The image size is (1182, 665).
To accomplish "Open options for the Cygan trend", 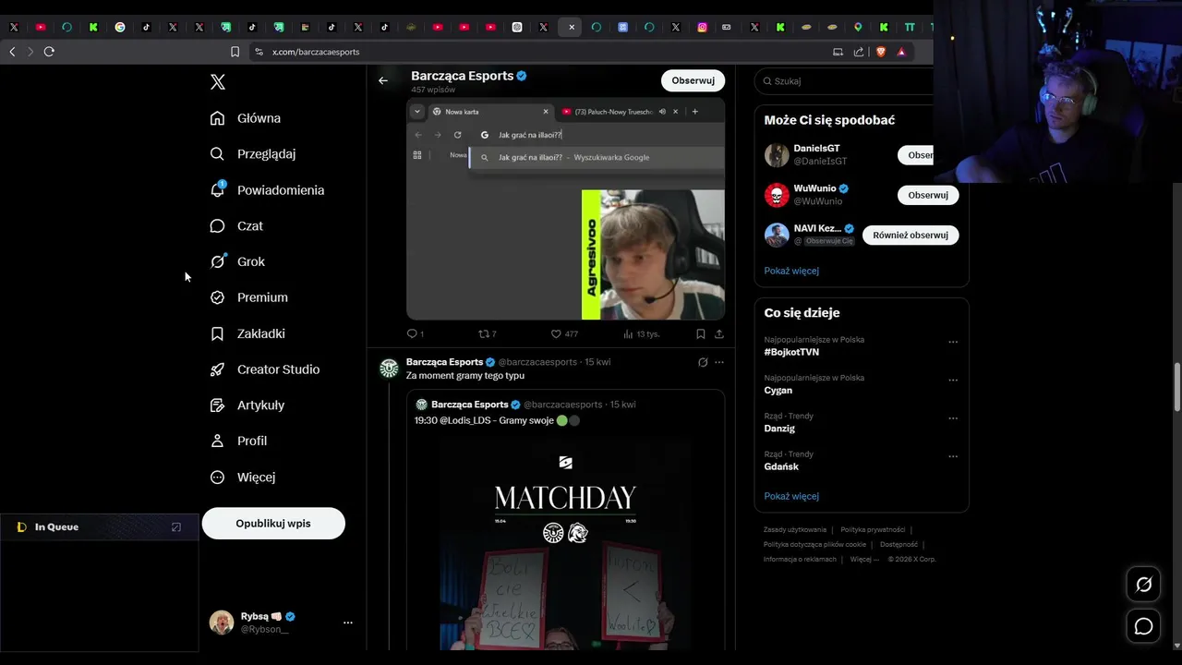I will (x=953, y=380).
